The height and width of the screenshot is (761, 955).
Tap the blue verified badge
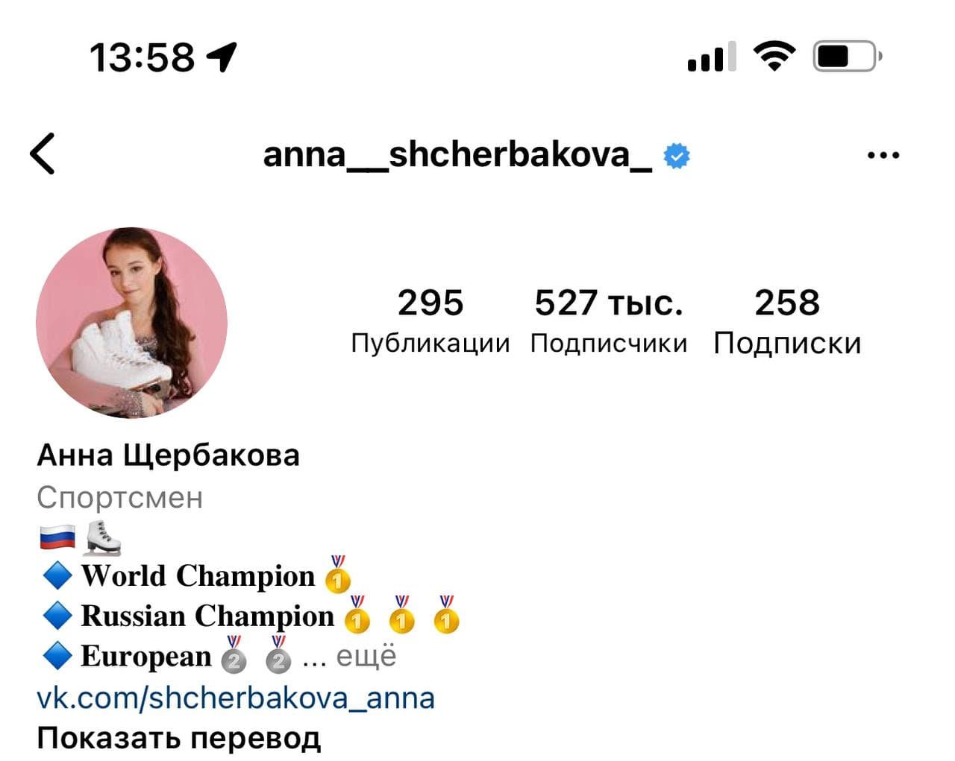[677, 156]
